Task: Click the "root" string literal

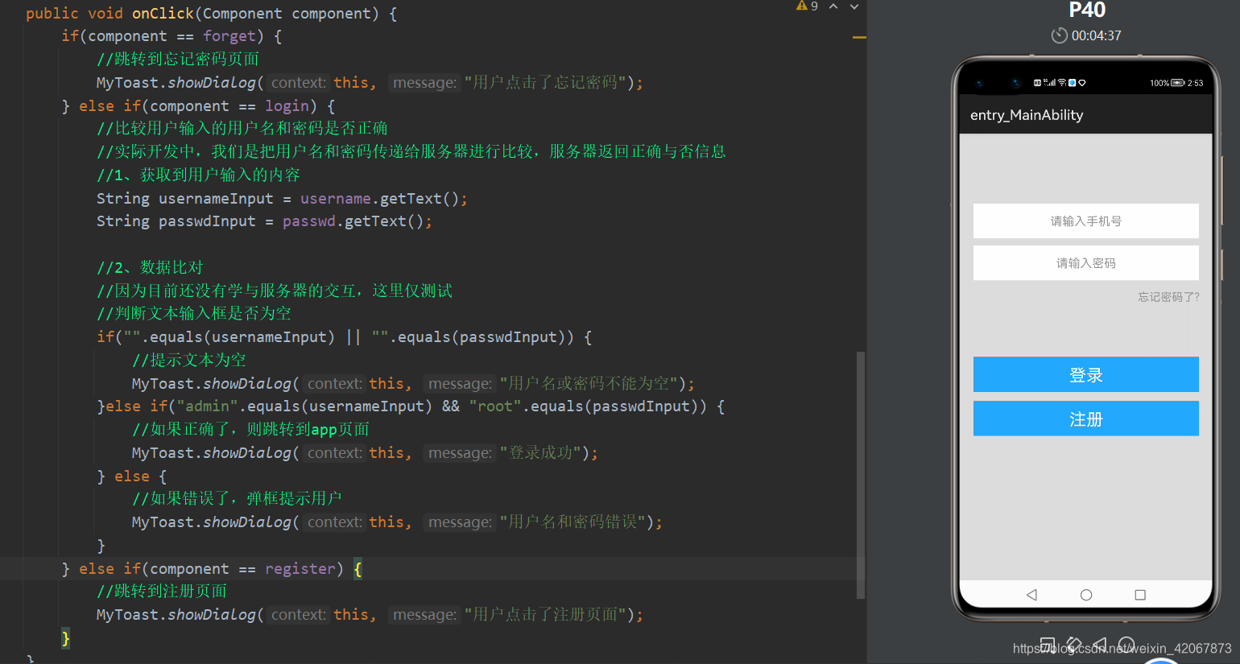Action: click(494, 406)
